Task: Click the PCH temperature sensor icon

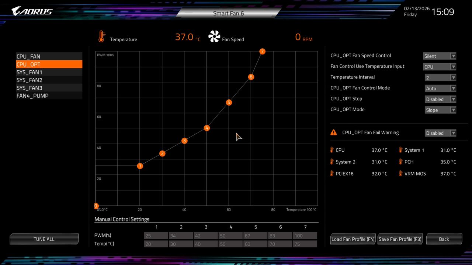Action: click(400, 162)
